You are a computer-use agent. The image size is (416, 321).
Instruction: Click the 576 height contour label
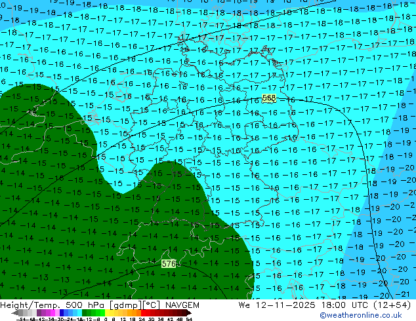click(169, 263)
